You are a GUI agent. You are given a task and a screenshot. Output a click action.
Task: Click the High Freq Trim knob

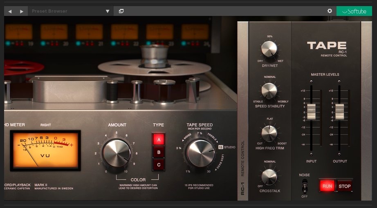269,133
